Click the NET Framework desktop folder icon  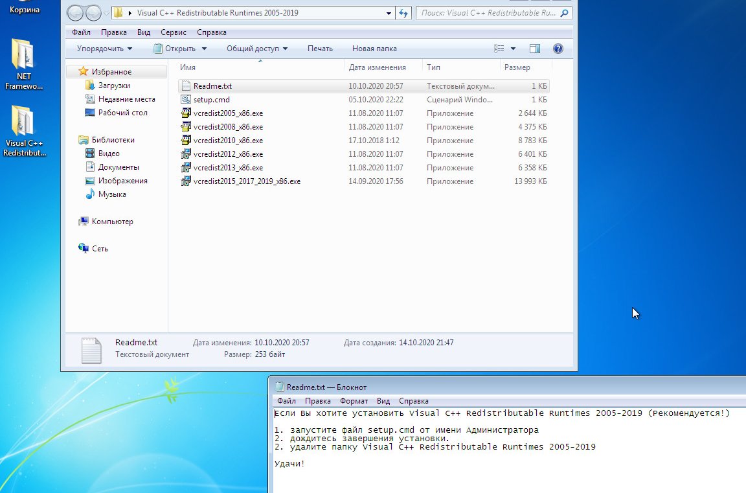coord(23,54)
